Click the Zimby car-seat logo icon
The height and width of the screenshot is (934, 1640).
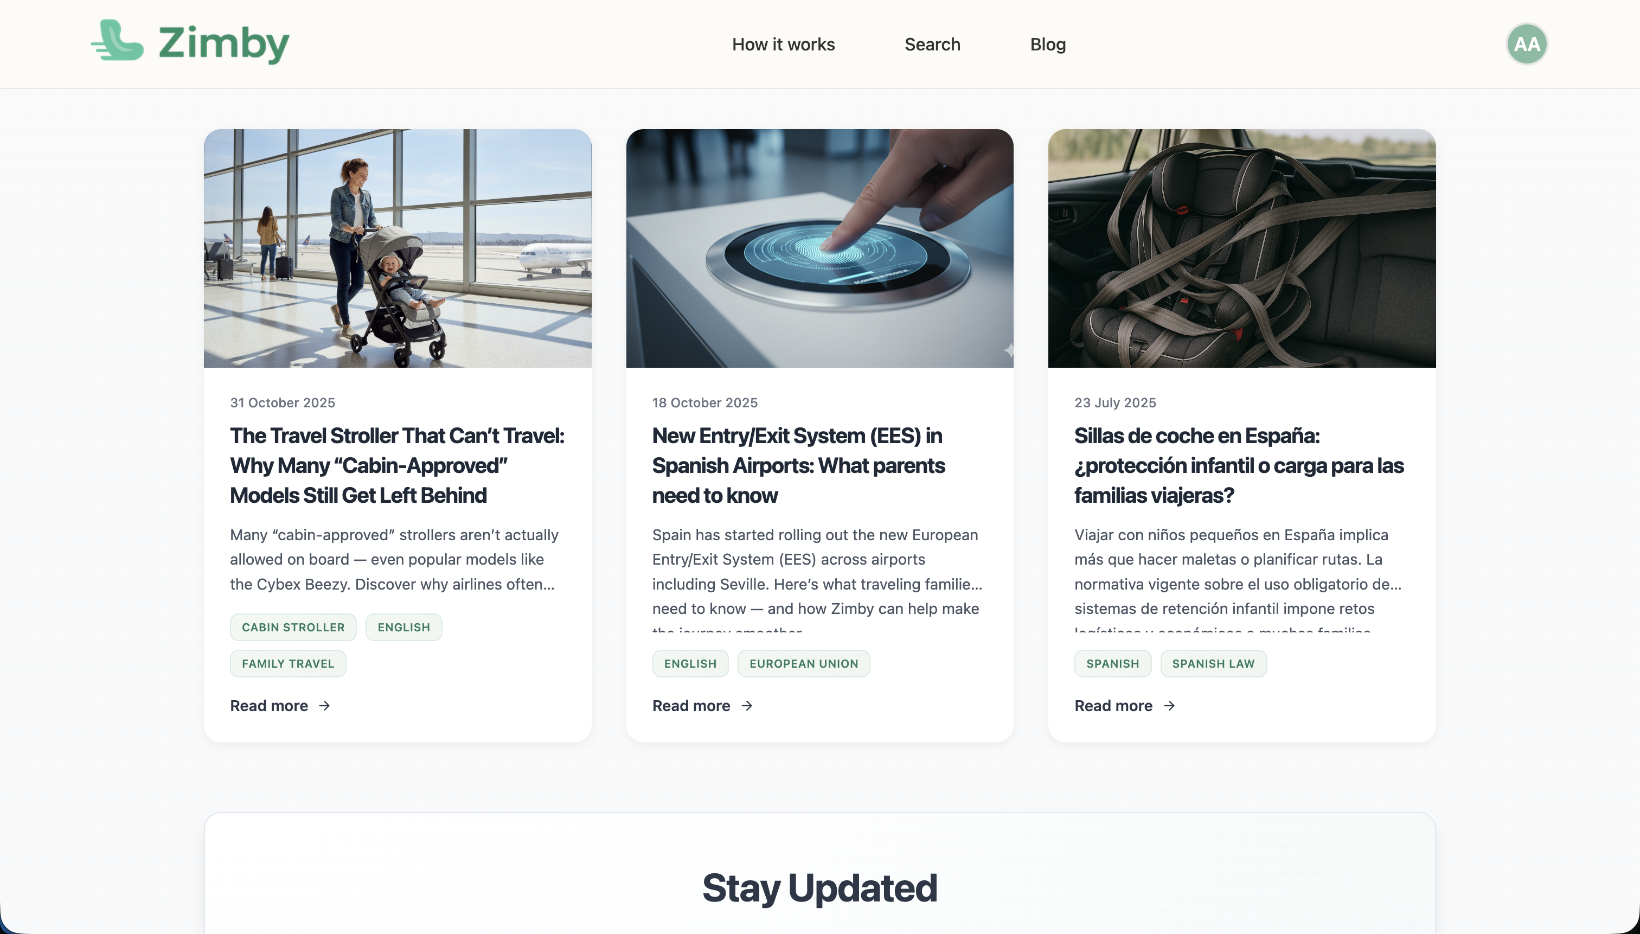point(117,41)
